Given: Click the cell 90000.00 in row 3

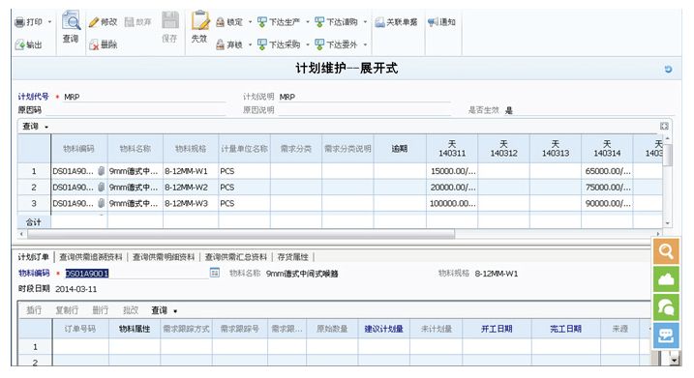Looking at the screenshot, I should click(x=607, y=203).
